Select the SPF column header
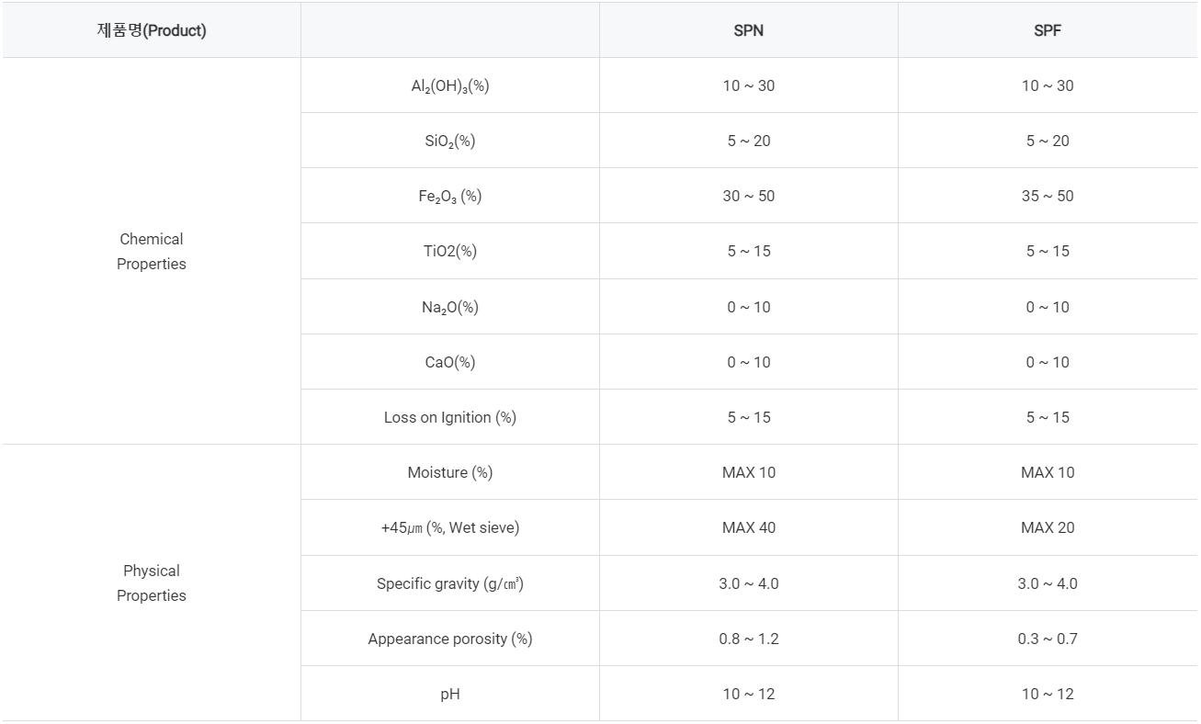Viewport: 1201px width, 724px height. (x=1048, y=30)
